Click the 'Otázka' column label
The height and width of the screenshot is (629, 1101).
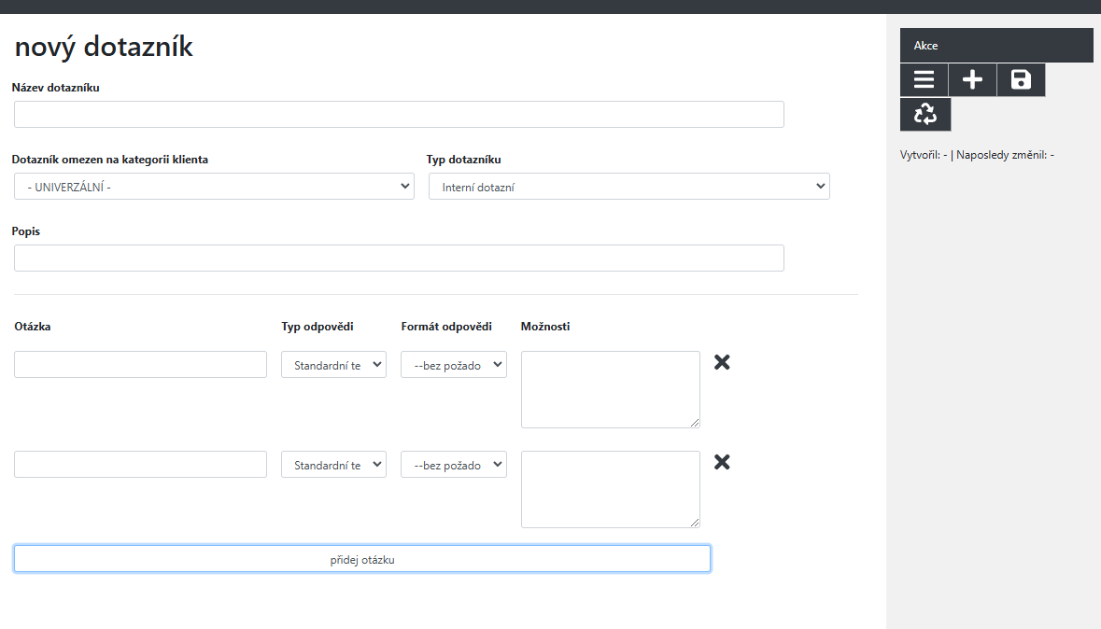pyautogui.click(x=33, y=327)
